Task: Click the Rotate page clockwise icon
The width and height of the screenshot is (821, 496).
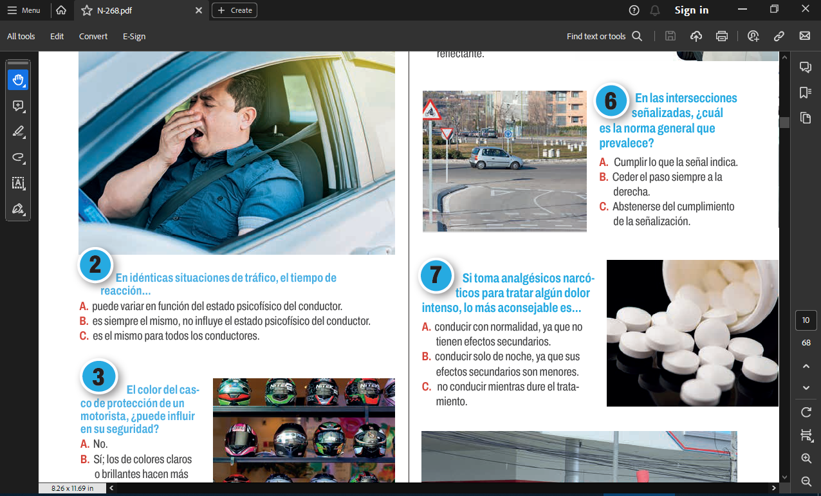Action: pos(806,412)
